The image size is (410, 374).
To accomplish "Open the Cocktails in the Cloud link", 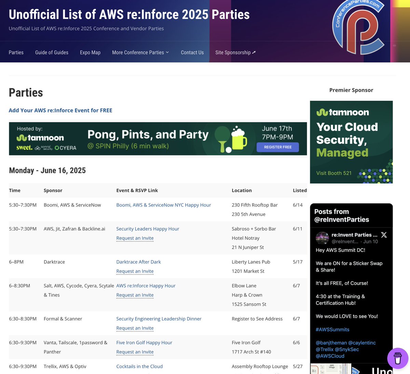I will pos(139,366).
